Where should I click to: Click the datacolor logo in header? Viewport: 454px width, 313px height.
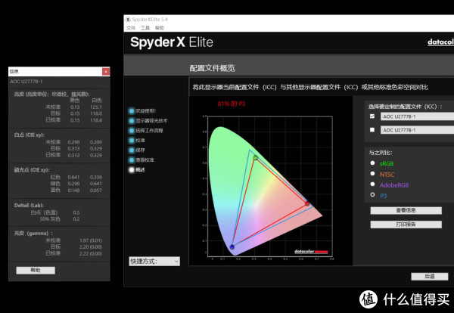[x=440, y=42]
